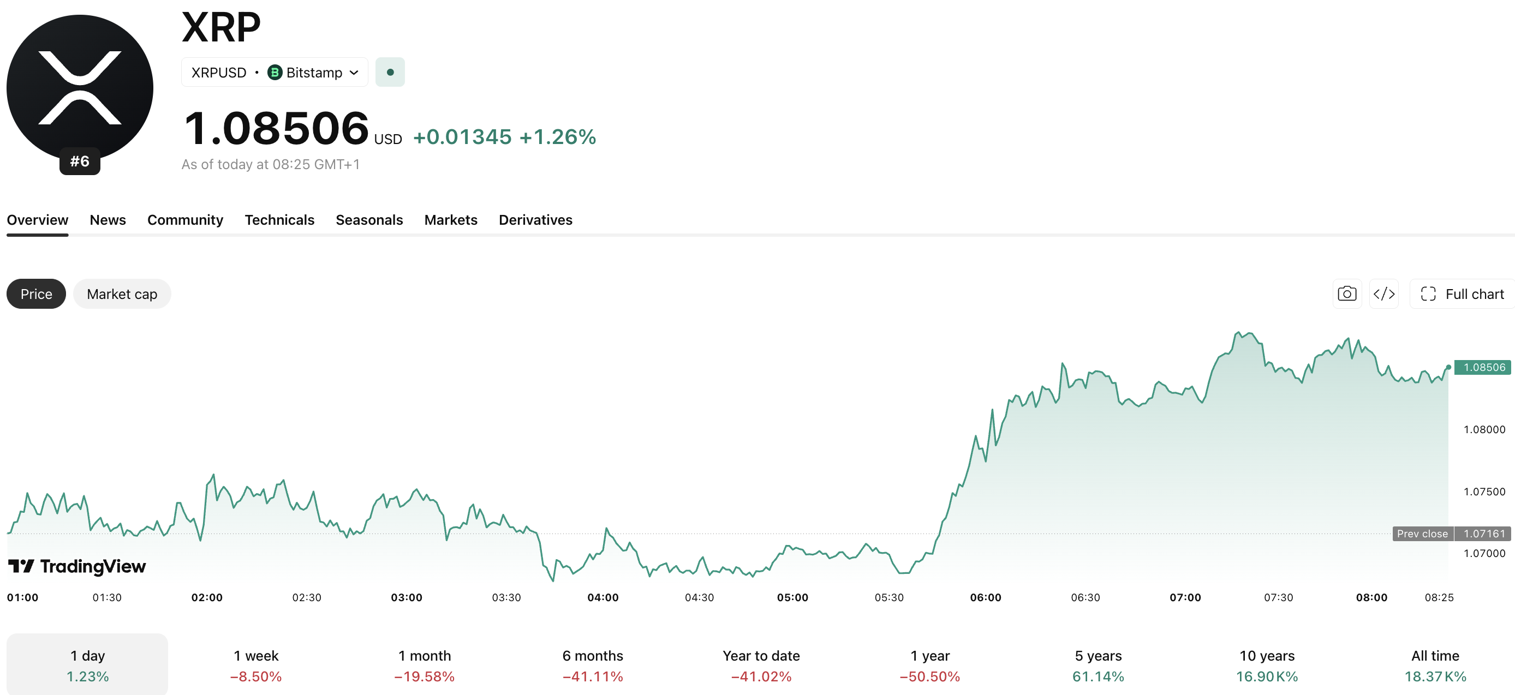Switch chart to Market cap
This screenshot has width=1515, height=695.
click(122, 293)
